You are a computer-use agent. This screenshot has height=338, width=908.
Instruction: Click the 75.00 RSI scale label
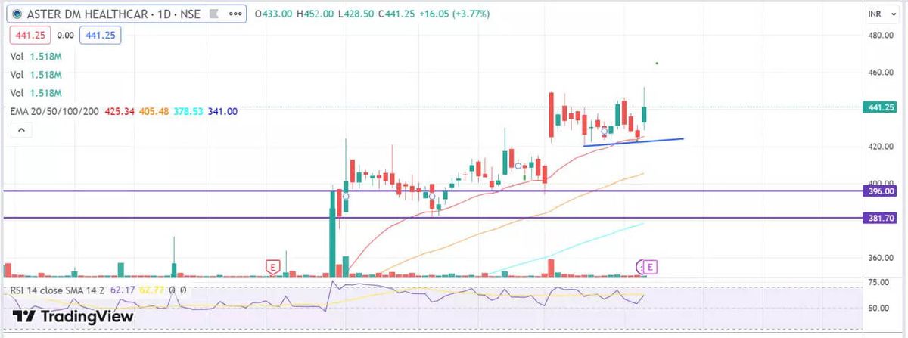[878, 282]
